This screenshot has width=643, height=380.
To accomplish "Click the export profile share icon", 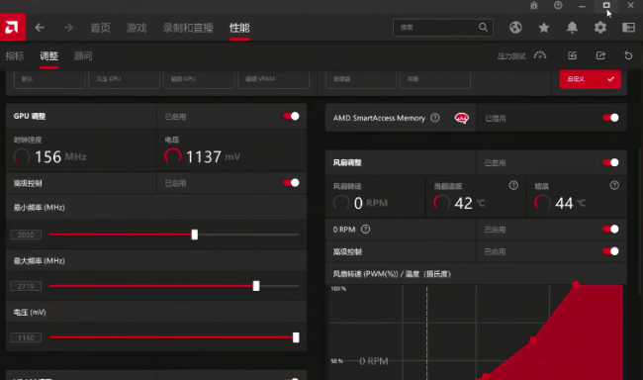I will [x=600, y=55].
